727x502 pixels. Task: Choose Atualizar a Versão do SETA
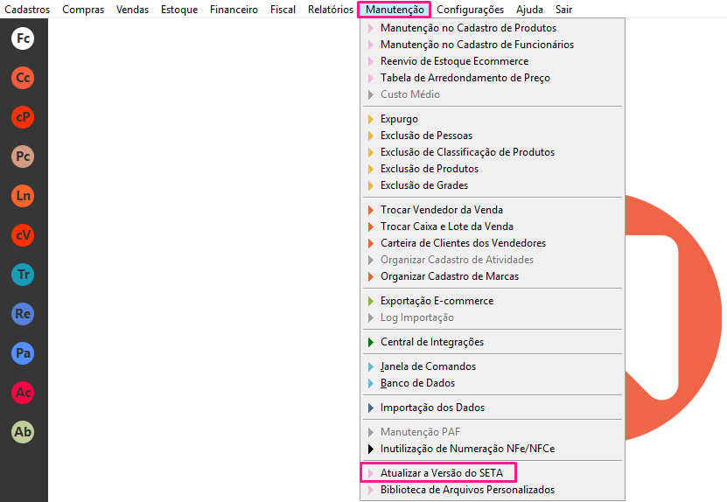[x=493, y=473]
